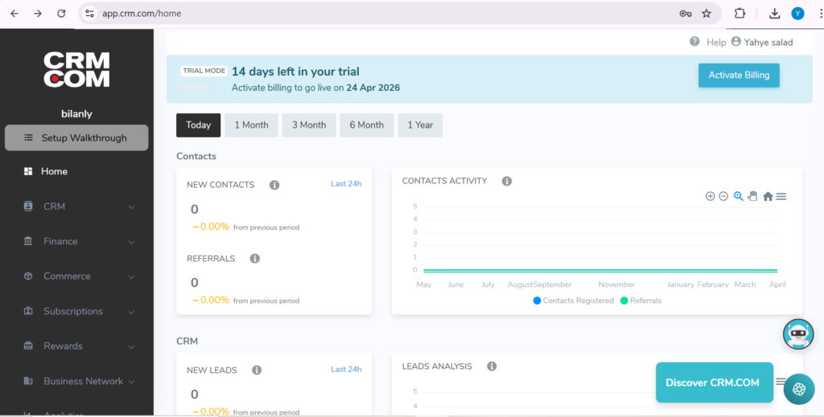The width and height of the screenshot is (824, 417).
Task: Open the Yahye salad user account icon
Action: coord(735,42)
